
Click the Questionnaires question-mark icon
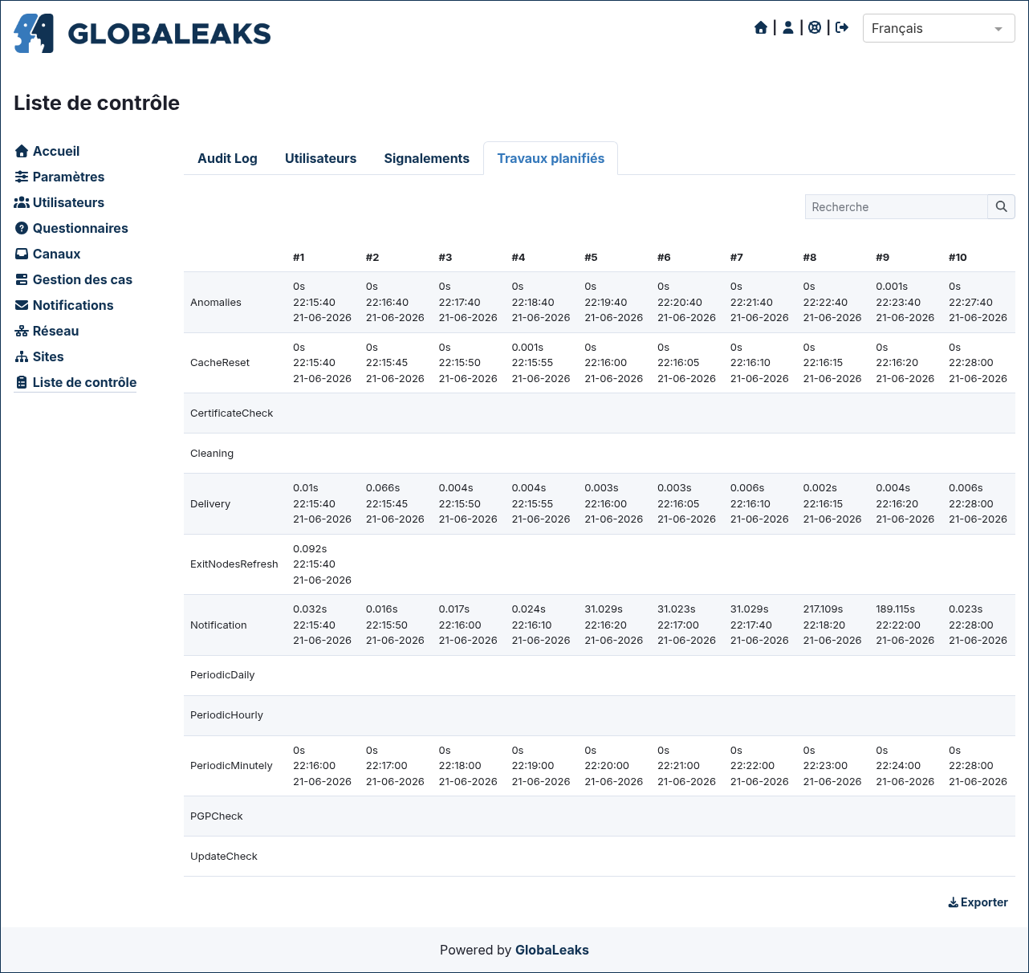click(22, 228)
